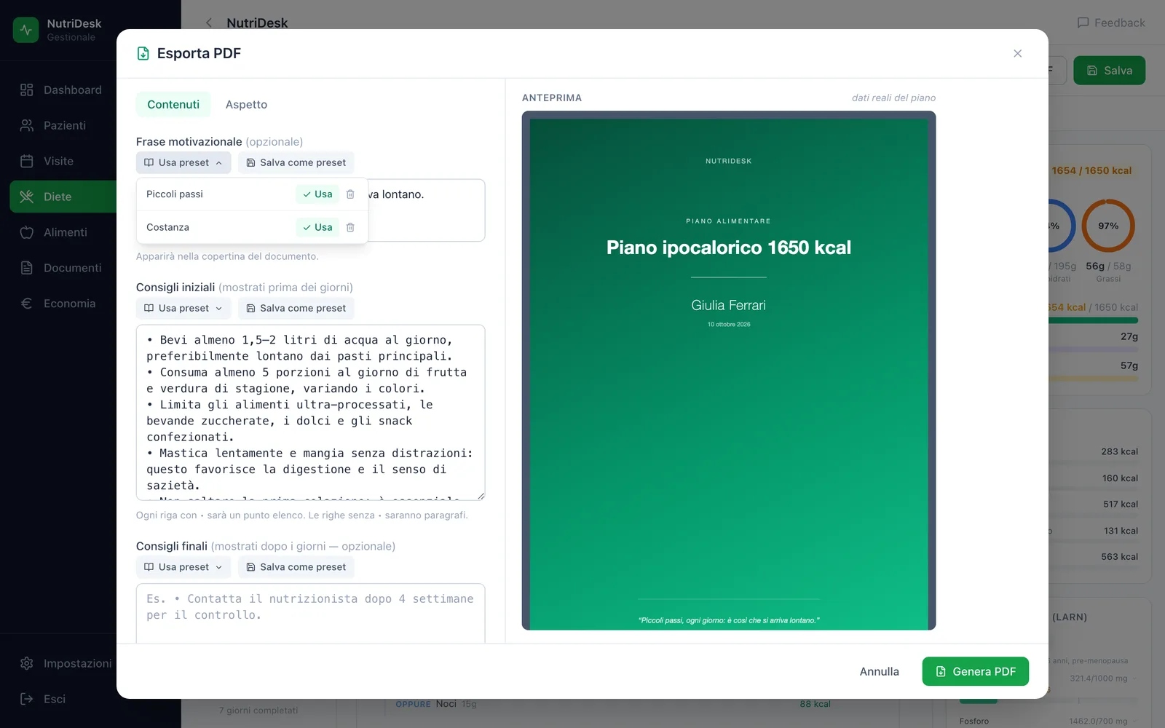1165x728 pixels.
Task: Apply the Costanza preset
Action: click(317, 227)
